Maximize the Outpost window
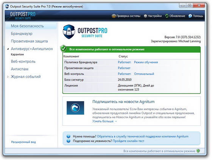 (x=190, y=5)
